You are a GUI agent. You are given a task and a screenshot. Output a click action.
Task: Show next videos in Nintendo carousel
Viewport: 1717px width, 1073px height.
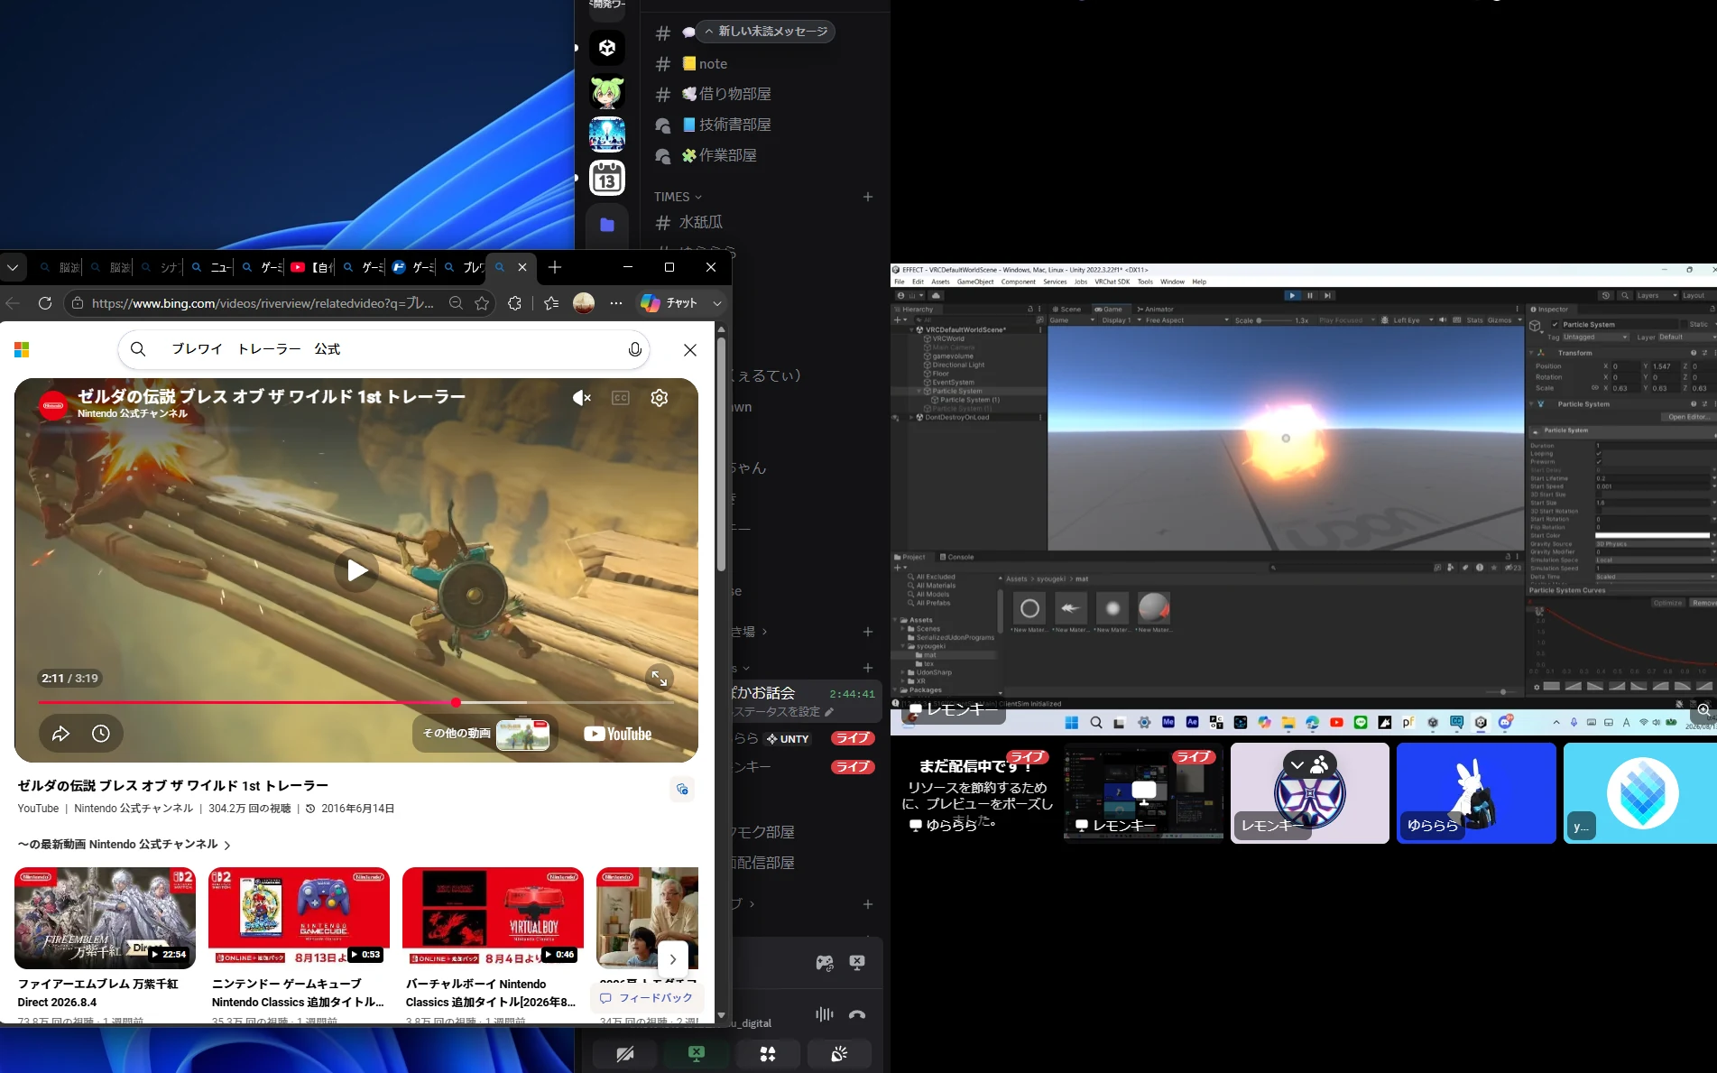(x=673, y=959)
